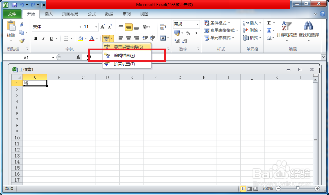Click 插入 insert cells button

click(x=252, y=23)
